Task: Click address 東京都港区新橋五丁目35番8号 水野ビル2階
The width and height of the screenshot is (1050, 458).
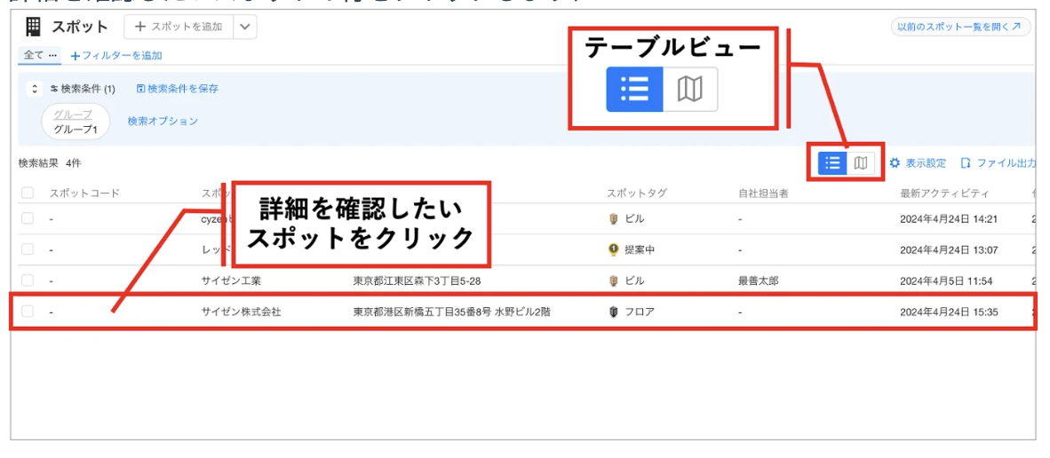Action: [452, 312]
